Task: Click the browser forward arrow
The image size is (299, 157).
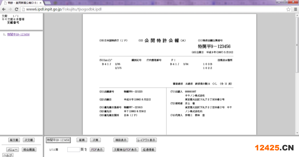Action: click(x=10, y=9)
